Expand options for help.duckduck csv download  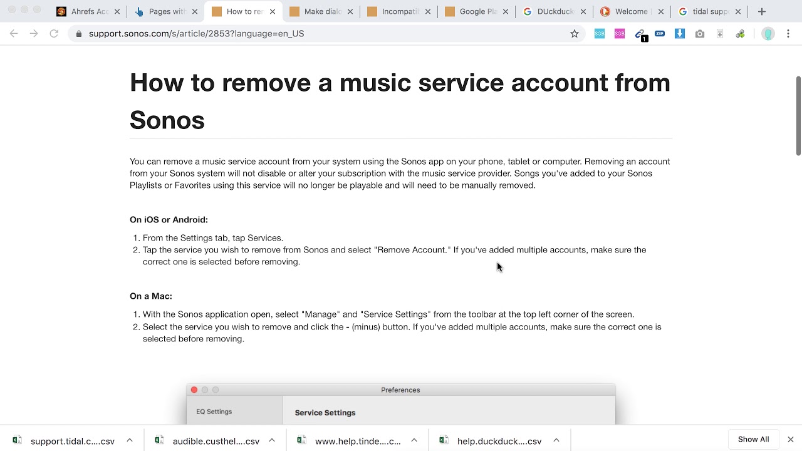556,440
